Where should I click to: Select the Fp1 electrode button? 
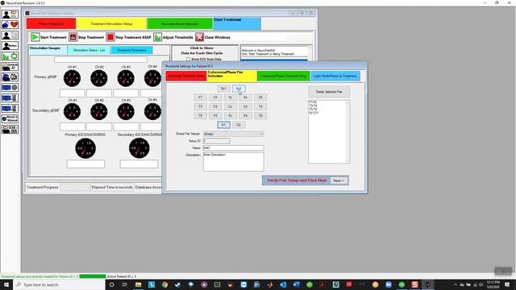pos(223,89)
